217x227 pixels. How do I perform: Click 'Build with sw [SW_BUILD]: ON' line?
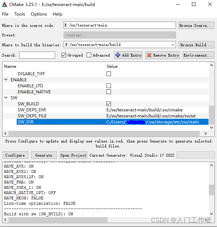(x=39, y=214)
